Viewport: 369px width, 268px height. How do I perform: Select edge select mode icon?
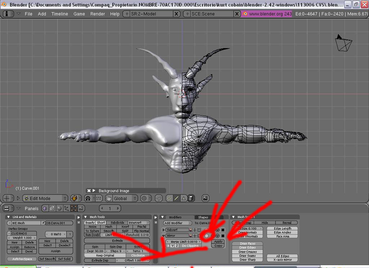[176, 198]
